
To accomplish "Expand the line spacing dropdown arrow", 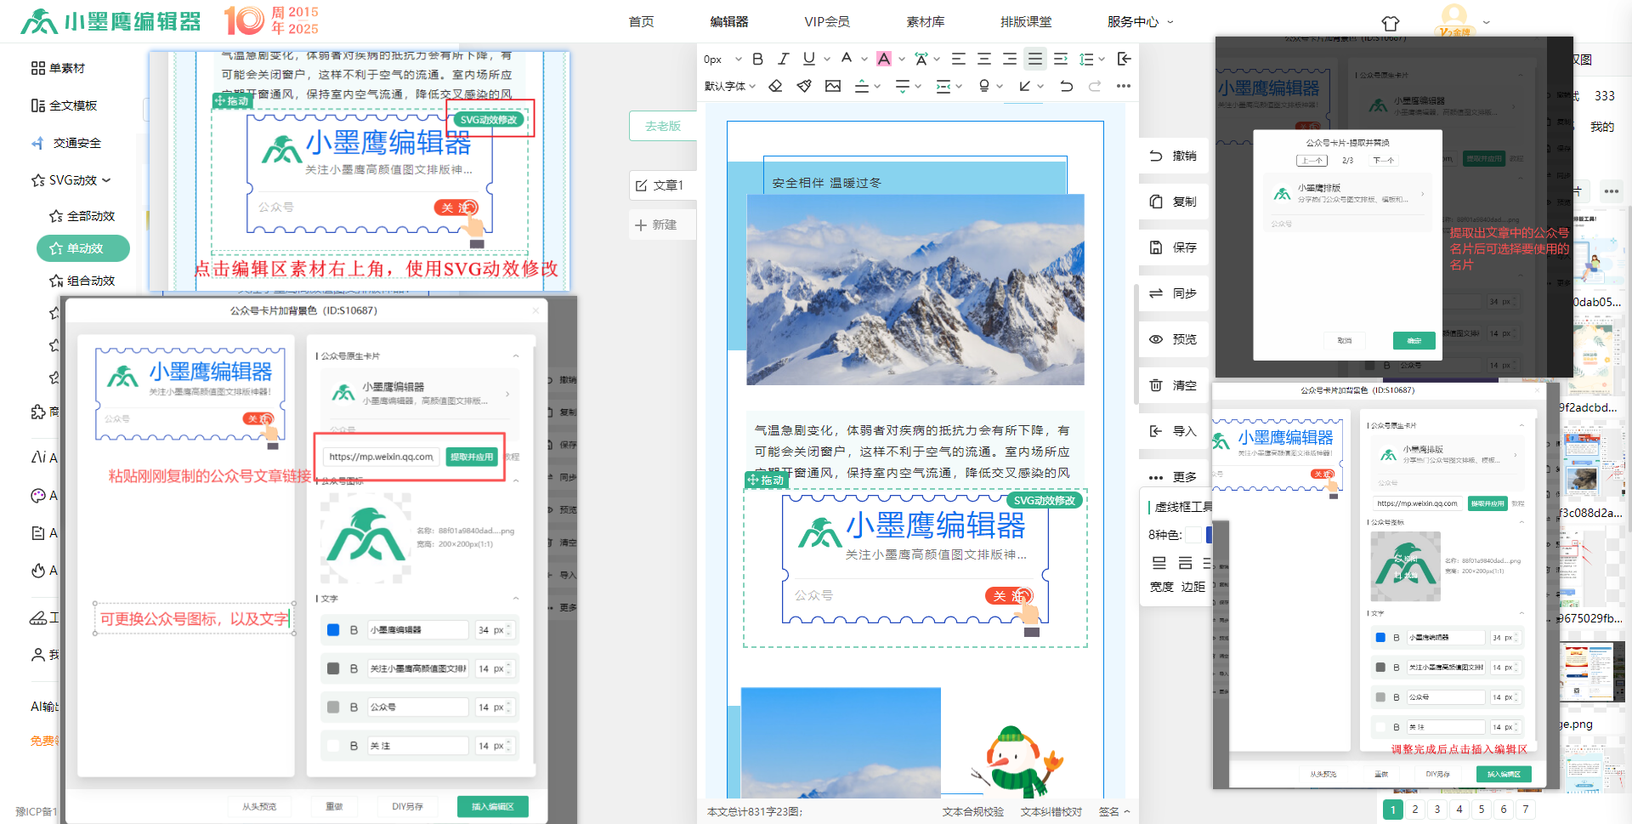I will pyautogui.click(x=1102, y=59).
